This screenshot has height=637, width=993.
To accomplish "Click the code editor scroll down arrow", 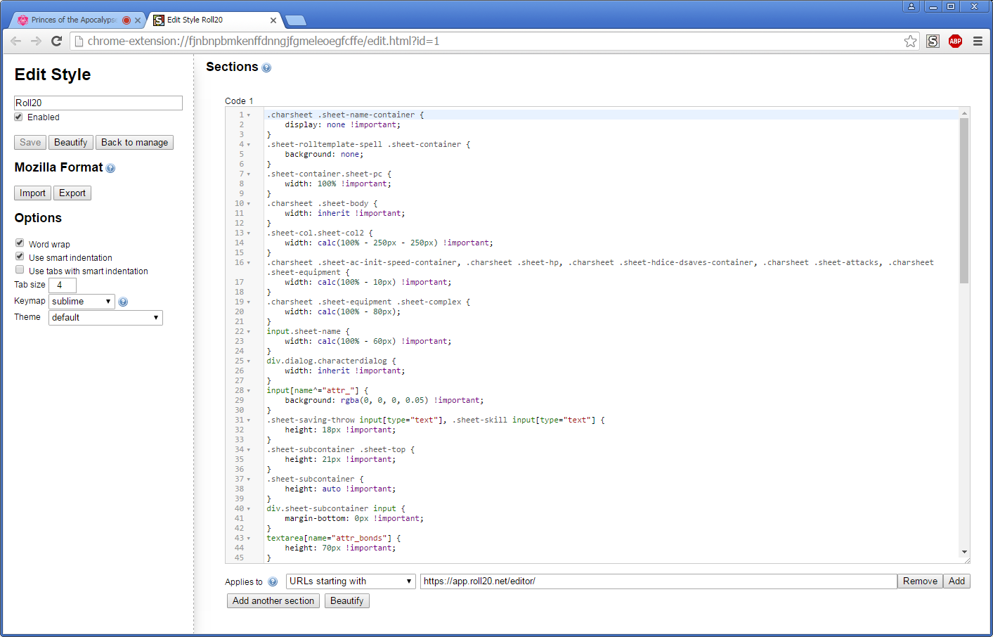I will pos(964,552).
